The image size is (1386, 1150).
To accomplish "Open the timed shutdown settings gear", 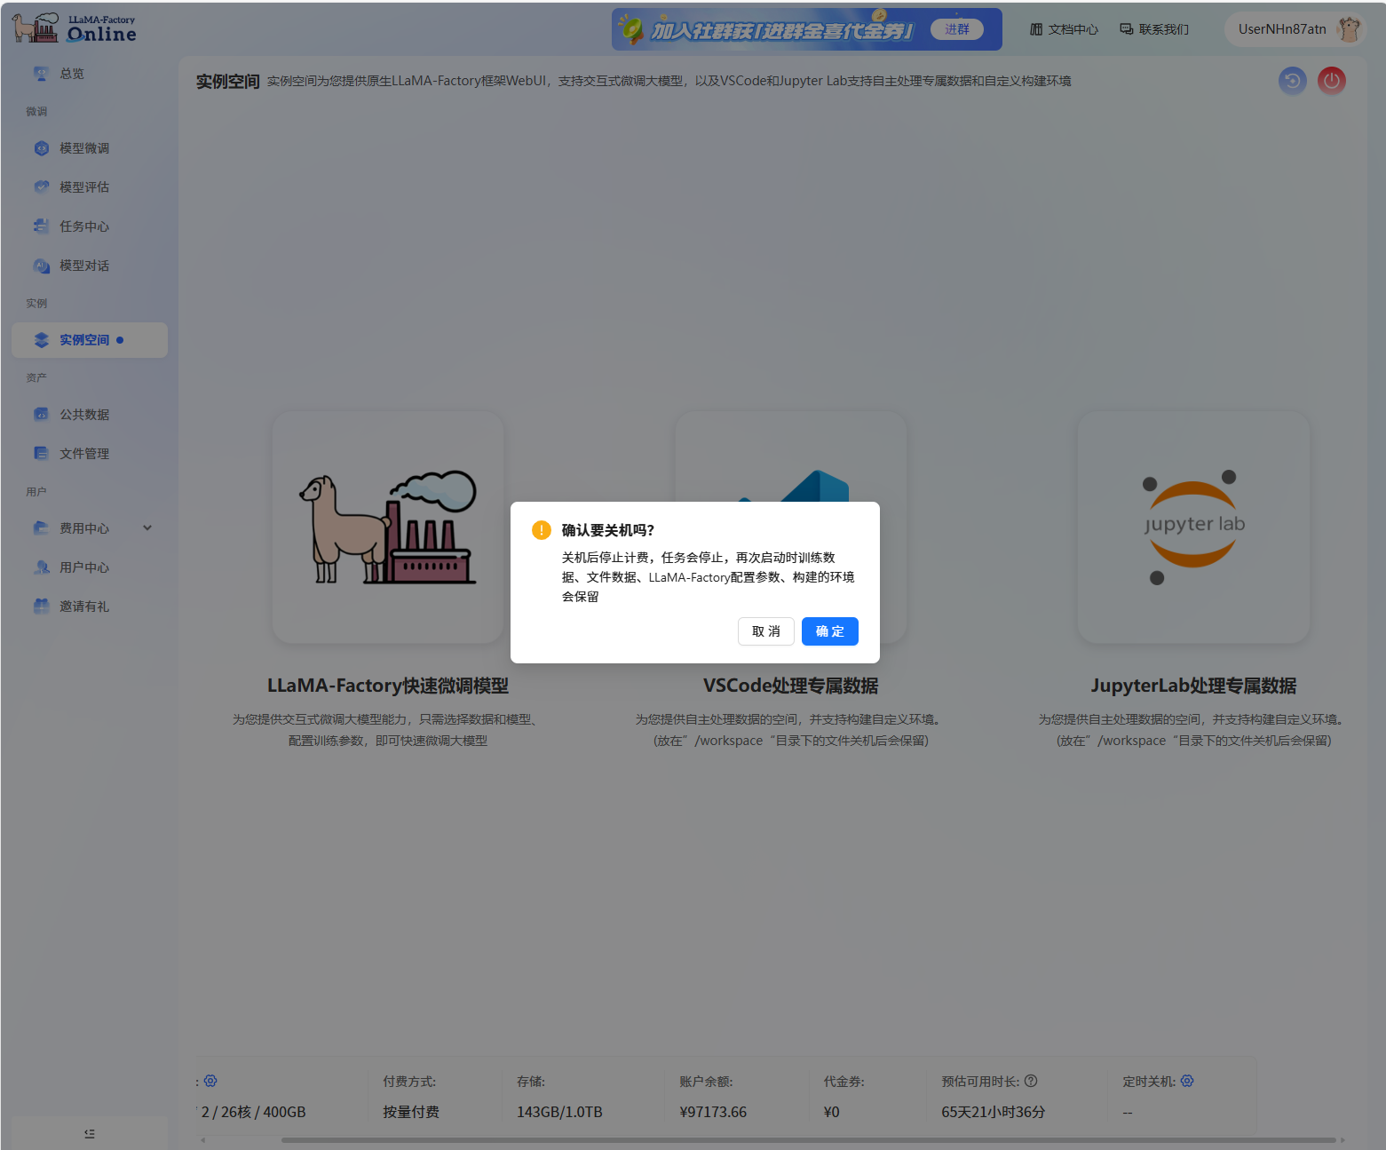I will (1187, 1081).
